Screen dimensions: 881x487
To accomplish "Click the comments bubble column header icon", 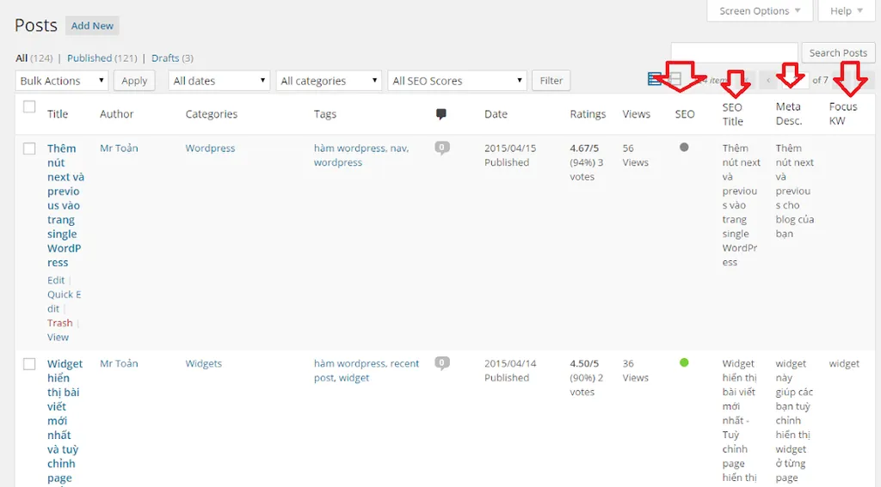I will coord(441,114).
